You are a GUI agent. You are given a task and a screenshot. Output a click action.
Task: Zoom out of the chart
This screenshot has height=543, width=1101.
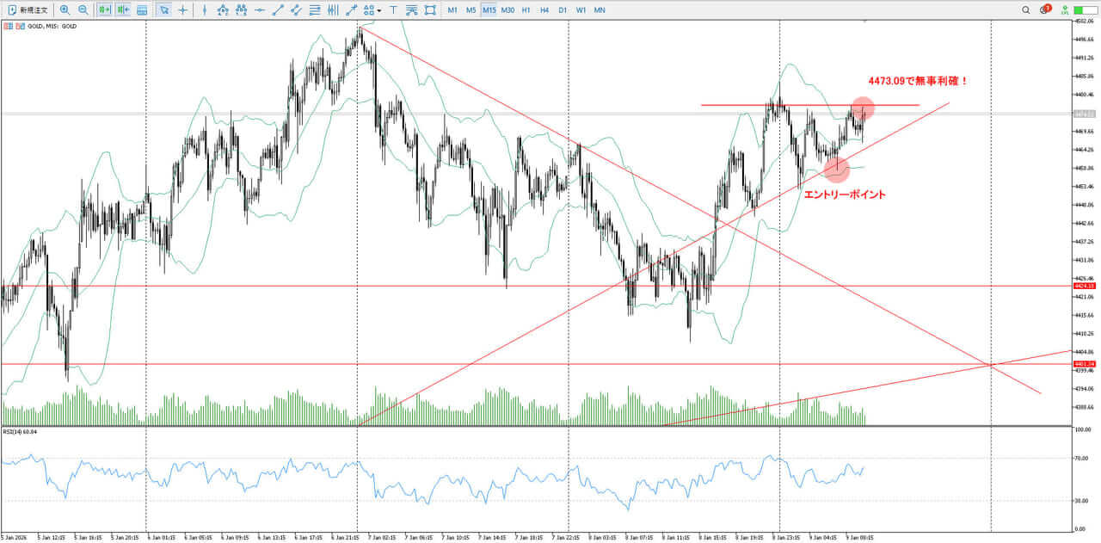pyautogui.click(x=83, y=10)
